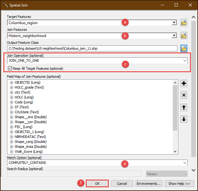Viewport: 198px width, 191px height.
Task: Remove selected field with X icon
Action: pyautogui.click(x=184, y=95)
